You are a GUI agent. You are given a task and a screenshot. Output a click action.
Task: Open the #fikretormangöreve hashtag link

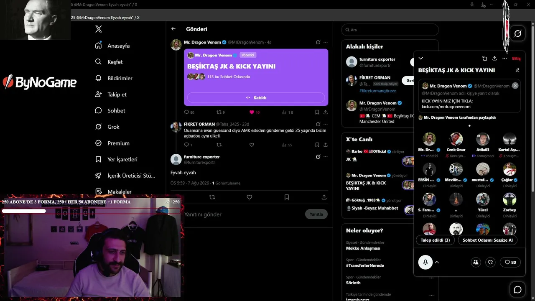(377, 91)
